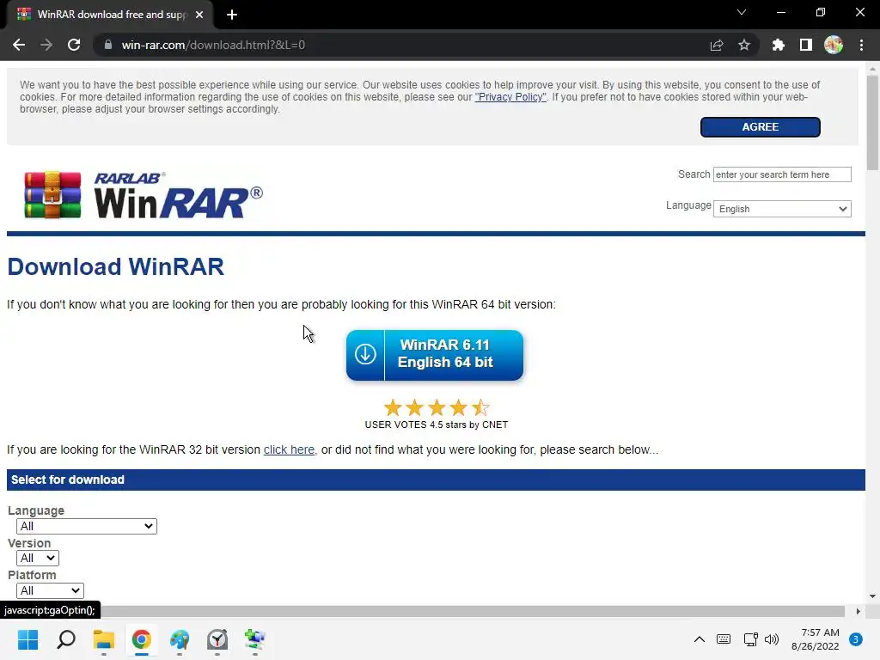Open the Chrome three-dot menu

[x=861, y=45]
